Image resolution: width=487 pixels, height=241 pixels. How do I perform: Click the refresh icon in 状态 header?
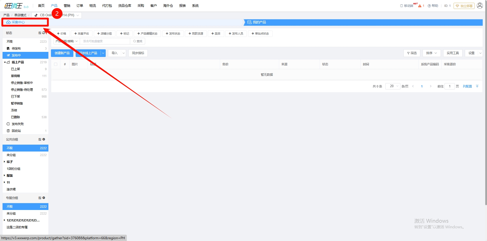[x=44, y=33]
